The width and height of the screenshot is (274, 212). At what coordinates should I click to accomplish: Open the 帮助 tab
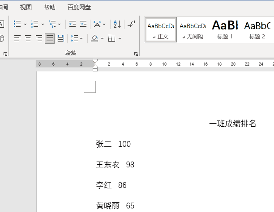(x=49, y=7)
